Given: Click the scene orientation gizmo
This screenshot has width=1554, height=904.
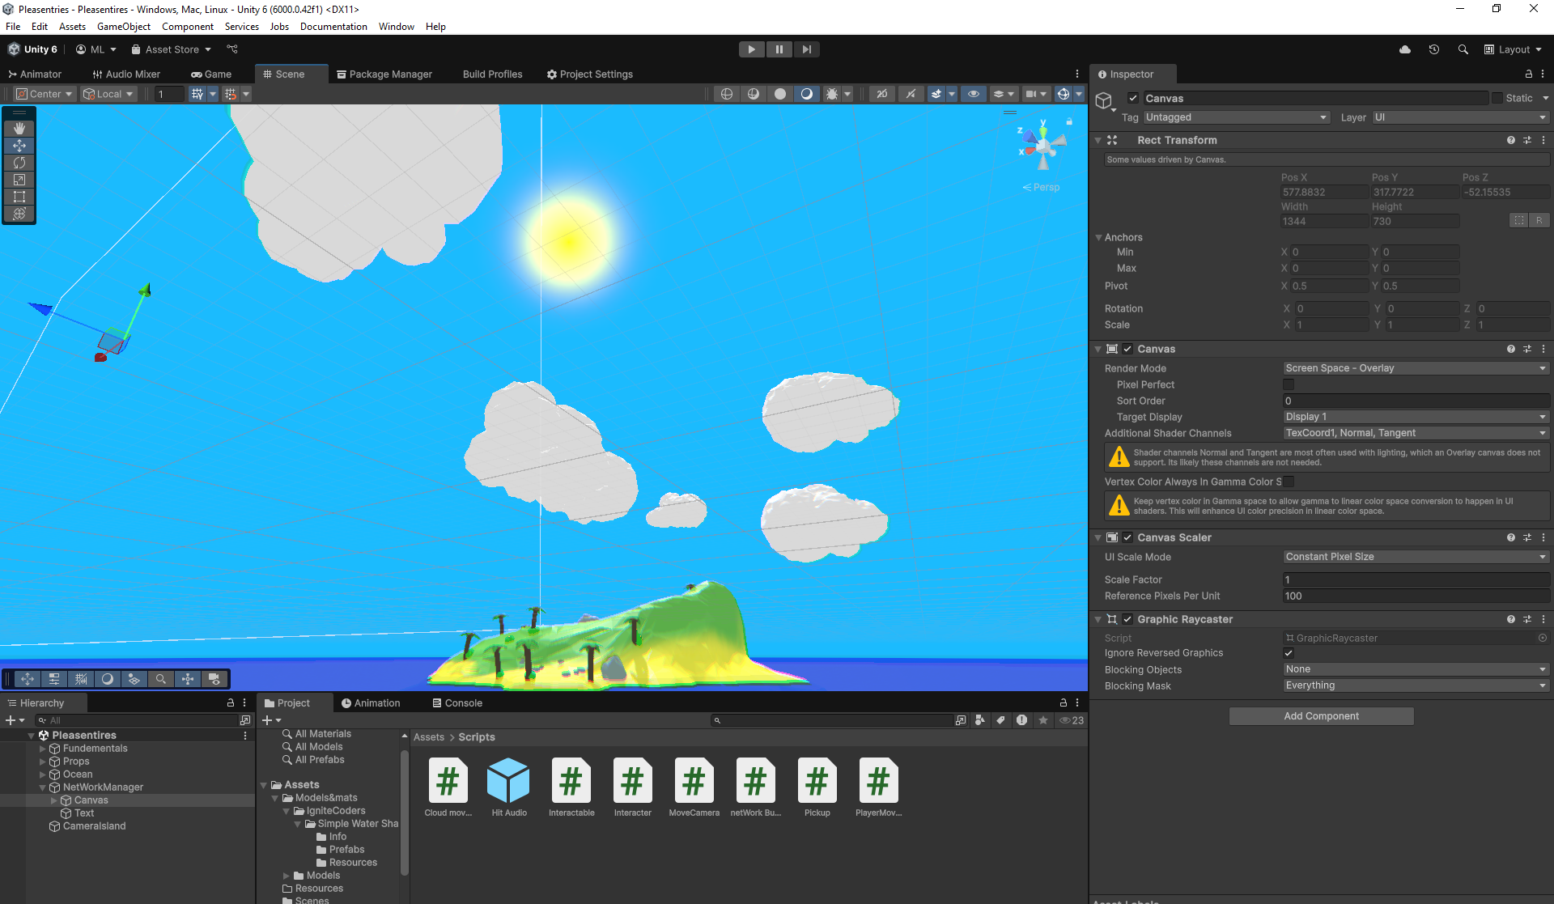Looking at the screenshot, I should (x=1042, y=146).
